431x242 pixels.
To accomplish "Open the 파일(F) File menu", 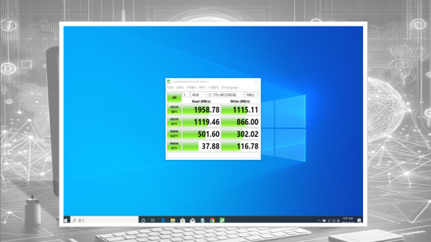I will [170, 87].
